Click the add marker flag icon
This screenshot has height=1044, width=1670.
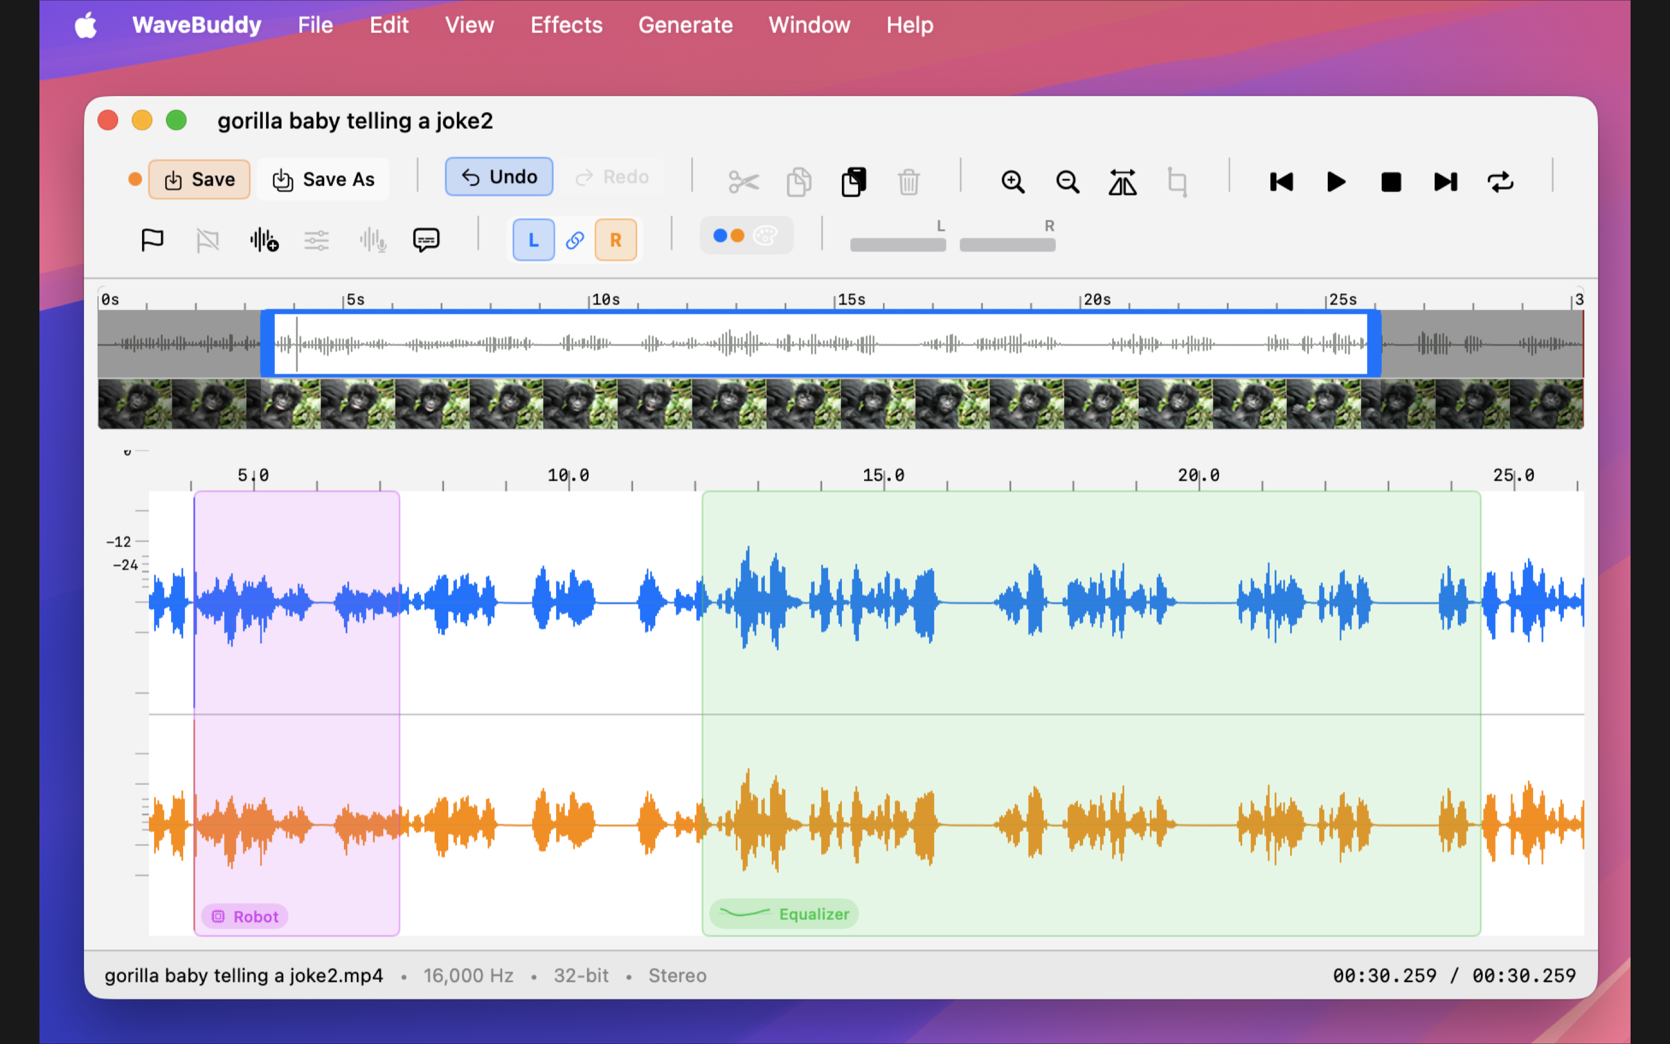152,240
